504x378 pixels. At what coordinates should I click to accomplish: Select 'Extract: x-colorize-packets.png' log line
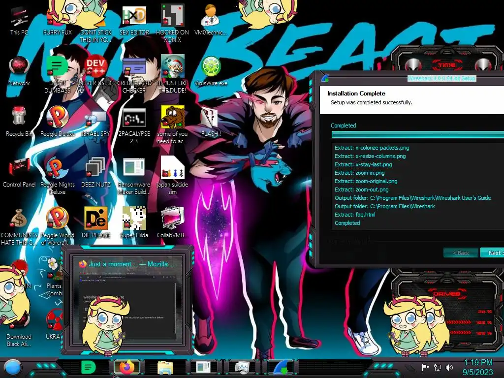[372, 148]
